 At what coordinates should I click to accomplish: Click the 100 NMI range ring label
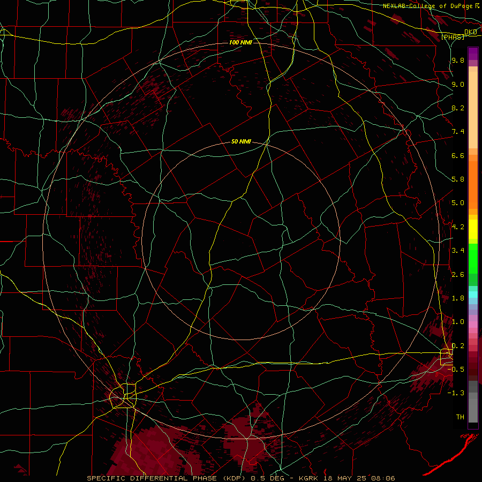click(x=240, y=42)
